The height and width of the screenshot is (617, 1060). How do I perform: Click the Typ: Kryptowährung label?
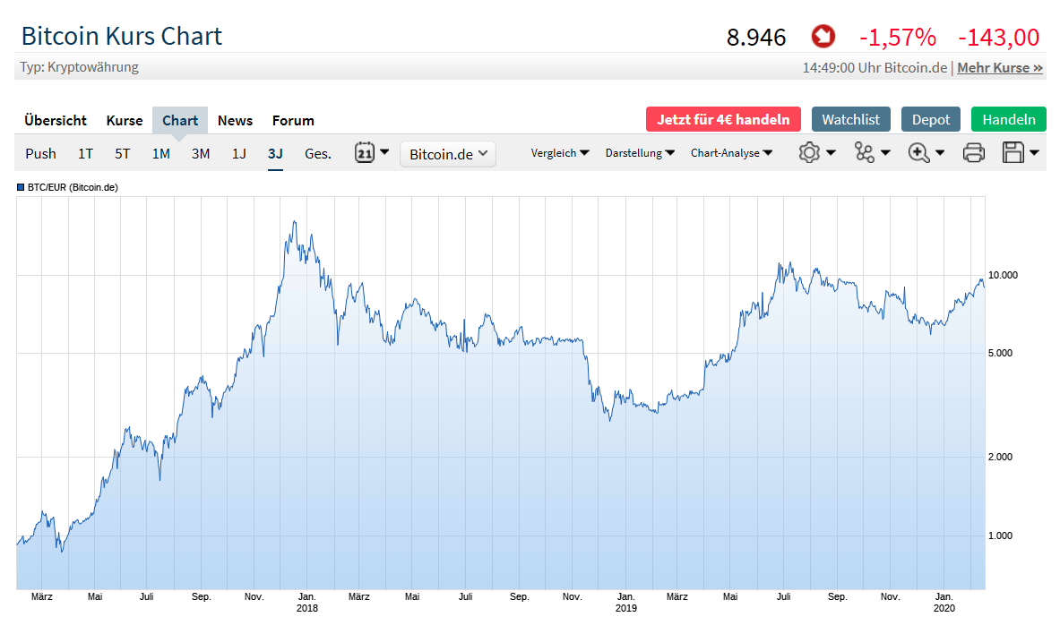pyautogui.click(x=79, y=67)
